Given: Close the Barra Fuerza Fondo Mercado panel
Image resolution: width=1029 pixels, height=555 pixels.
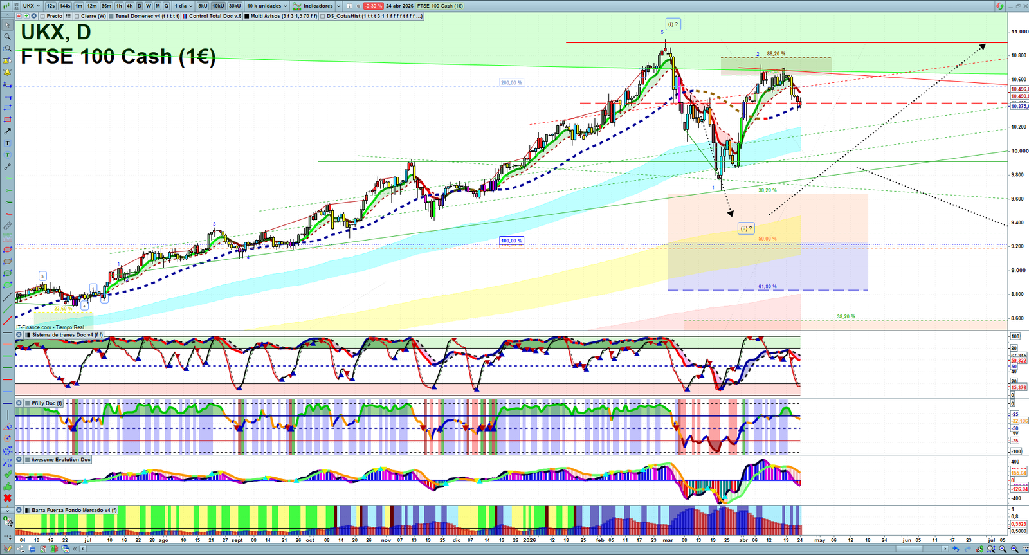Looking at the screenshot, I should coord(19,510).
